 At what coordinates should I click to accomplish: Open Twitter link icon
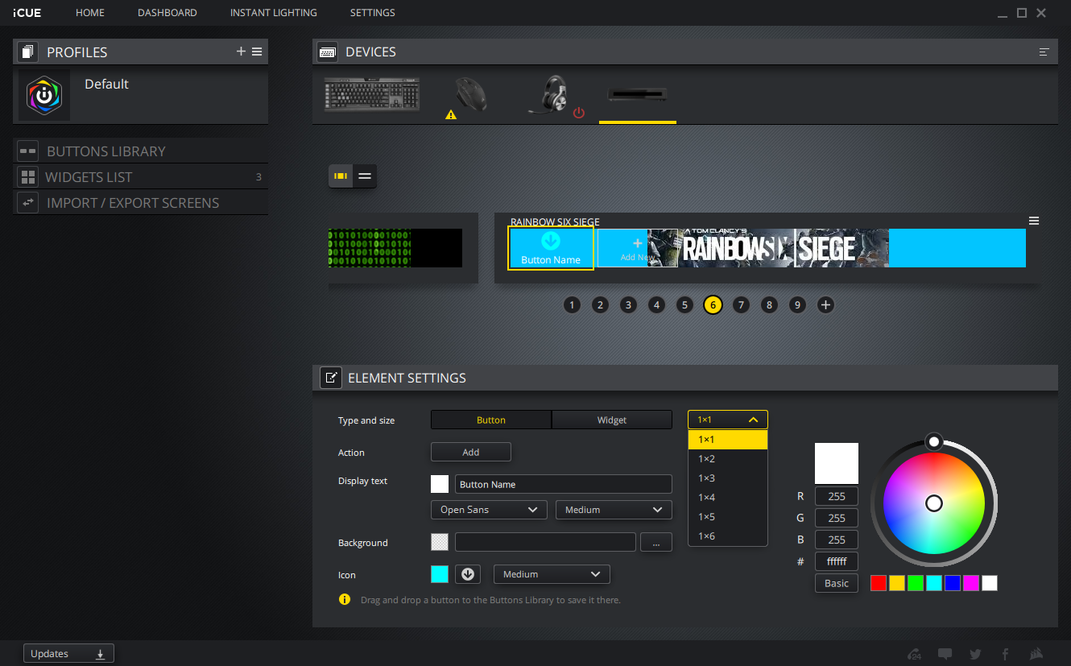click(x=975, y=654)
